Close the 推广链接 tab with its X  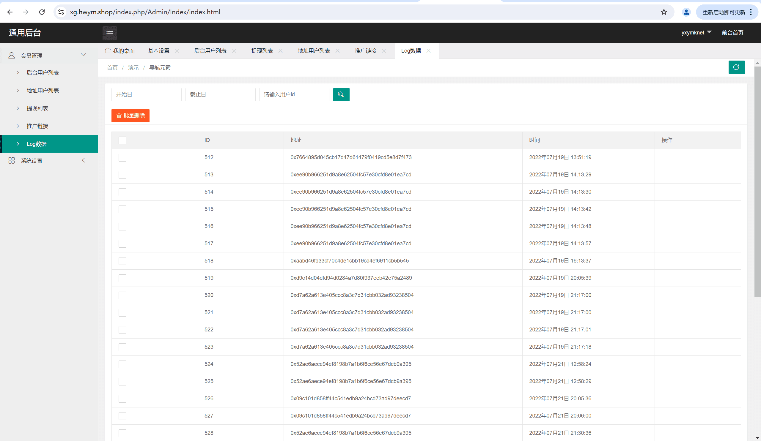384,51
